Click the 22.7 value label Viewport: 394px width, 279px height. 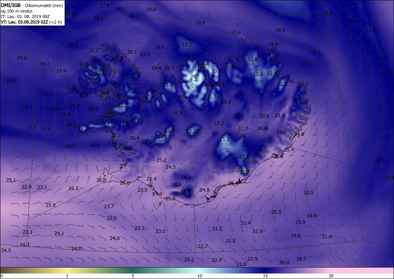coord(203,246)
